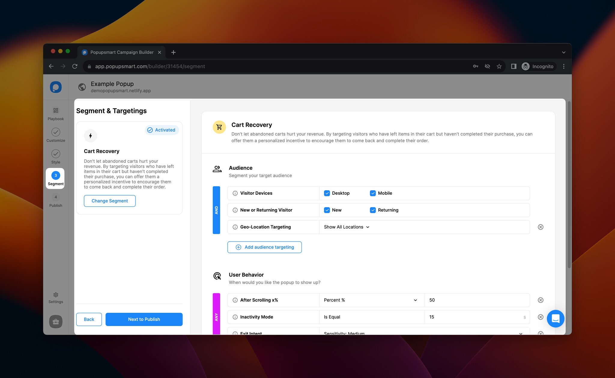Reload the browser page
615x378 pixels.
[x=75, y=66]
